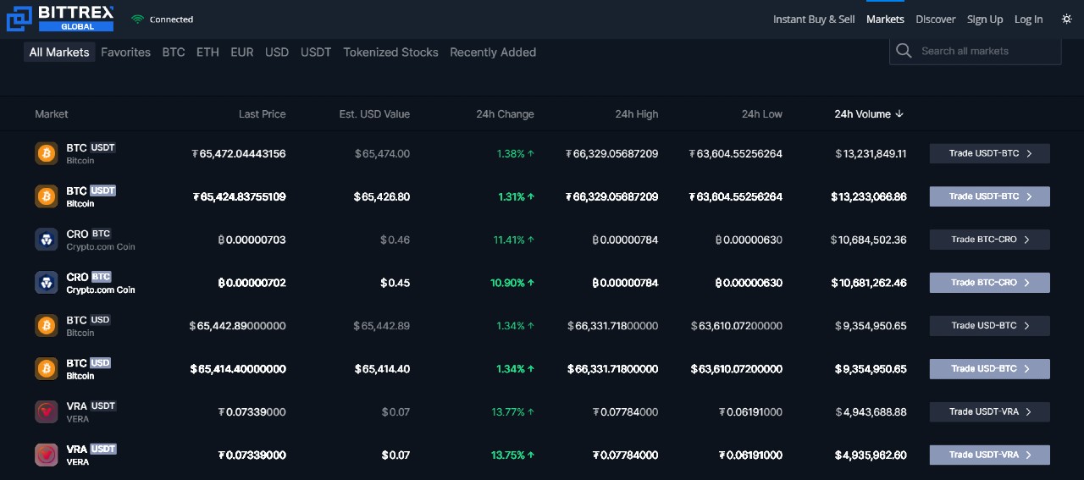The image size is (1084, 480).
Task: Click the $65,442.89 USD value
Action: pyautogui.click(x=381, y=326)
